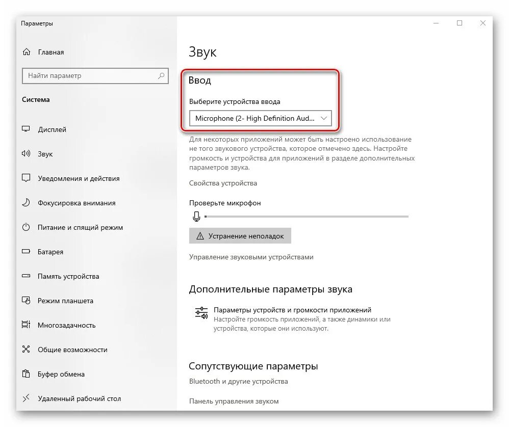Click the Звук page heading

202,52
